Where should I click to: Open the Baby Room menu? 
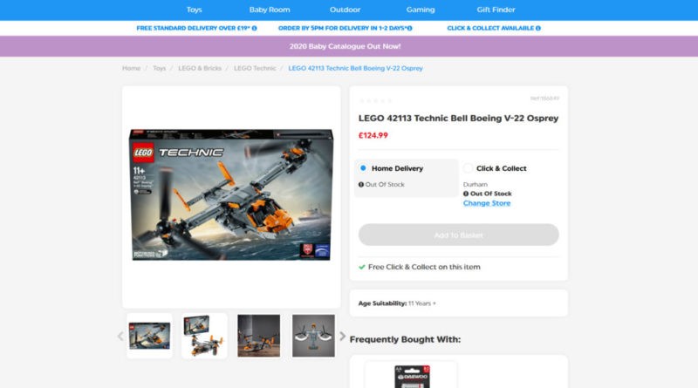pyautogui.click(x=270, y=10)
